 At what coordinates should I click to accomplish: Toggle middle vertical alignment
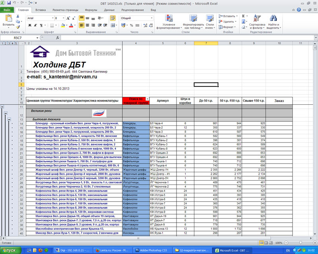click(x=87, y=18)
